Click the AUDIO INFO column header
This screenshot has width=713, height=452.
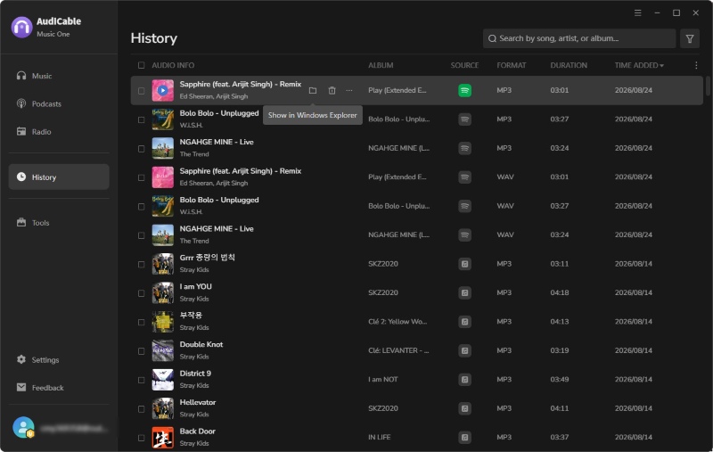(173, 65)
